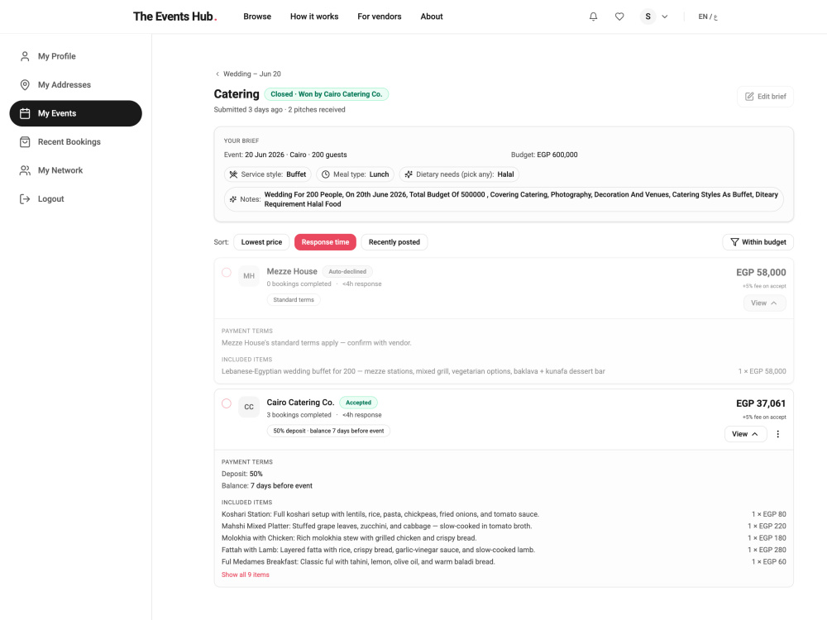Click the My Network people icon
Viewport: 827px width, 620px height.
point(25,170)
